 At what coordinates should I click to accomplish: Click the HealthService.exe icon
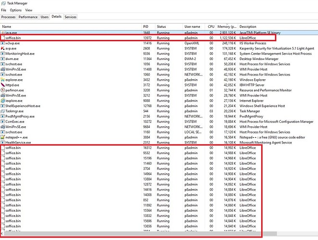2,143
